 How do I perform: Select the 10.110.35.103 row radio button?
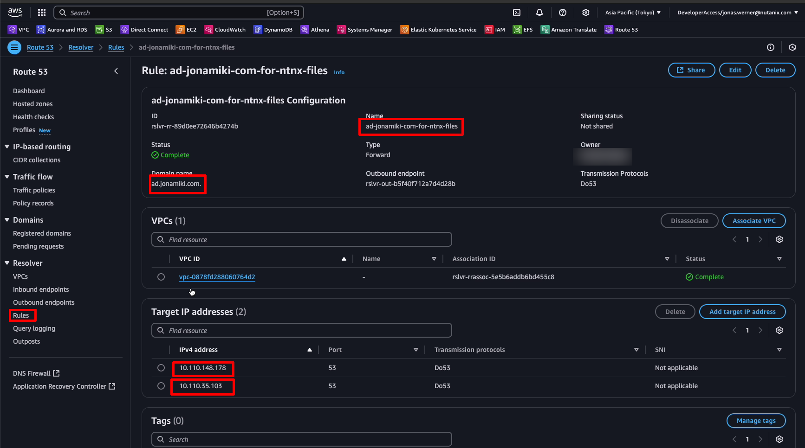tap(161, 386)
